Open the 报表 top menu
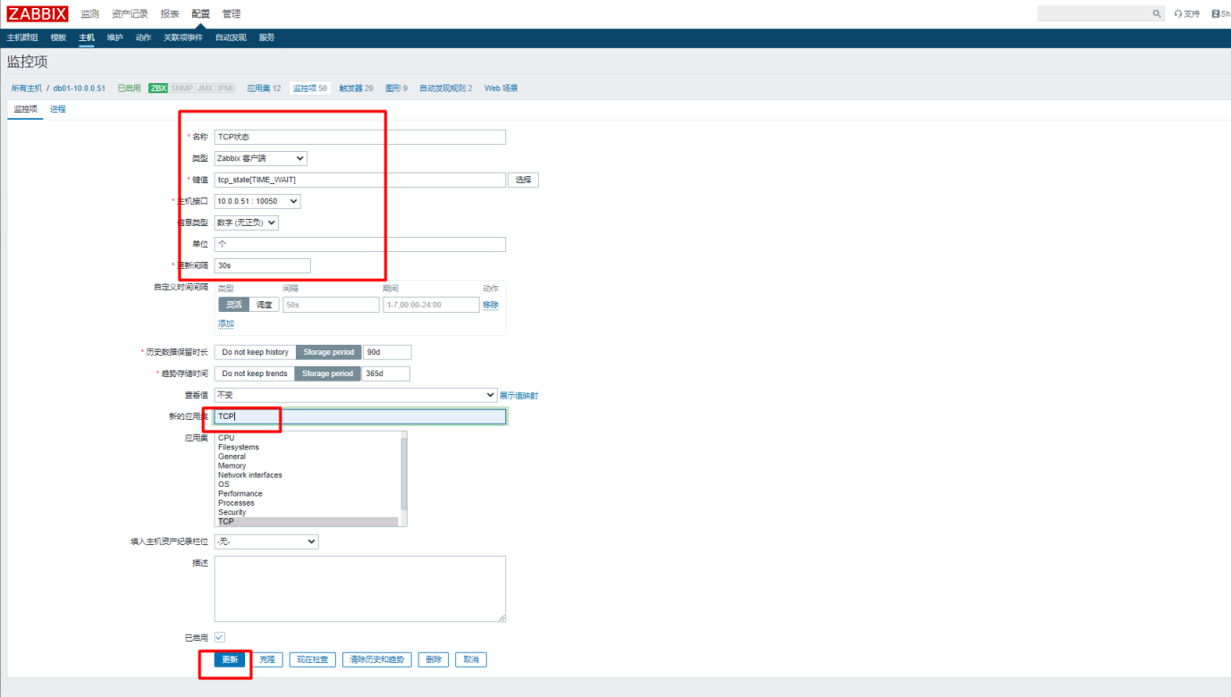This screenshot has width=1231, height=697. (170, 13)
